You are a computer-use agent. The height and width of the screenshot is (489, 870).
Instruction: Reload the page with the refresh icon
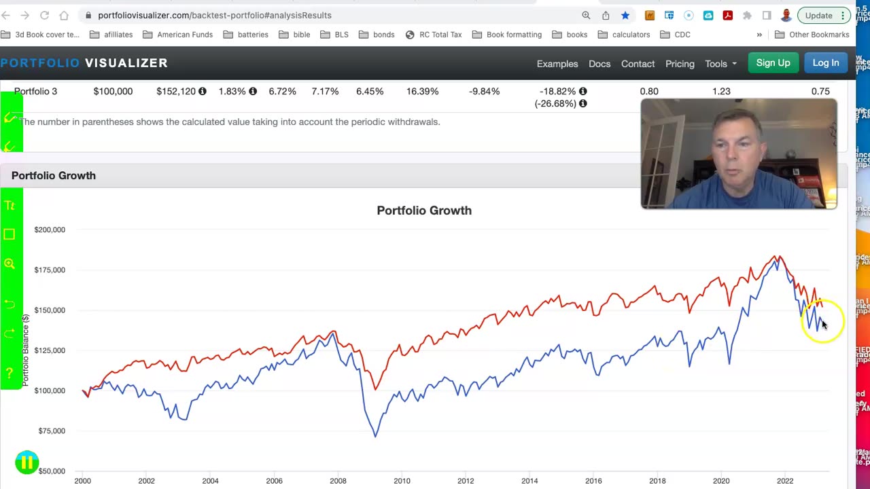click(x=44, y=15)
